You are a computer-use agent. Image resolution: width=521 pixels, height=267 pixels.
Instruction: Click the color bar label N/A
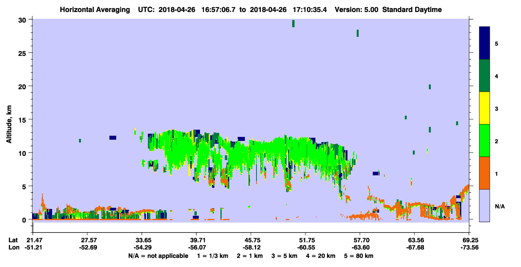click(x=499, y=206)
